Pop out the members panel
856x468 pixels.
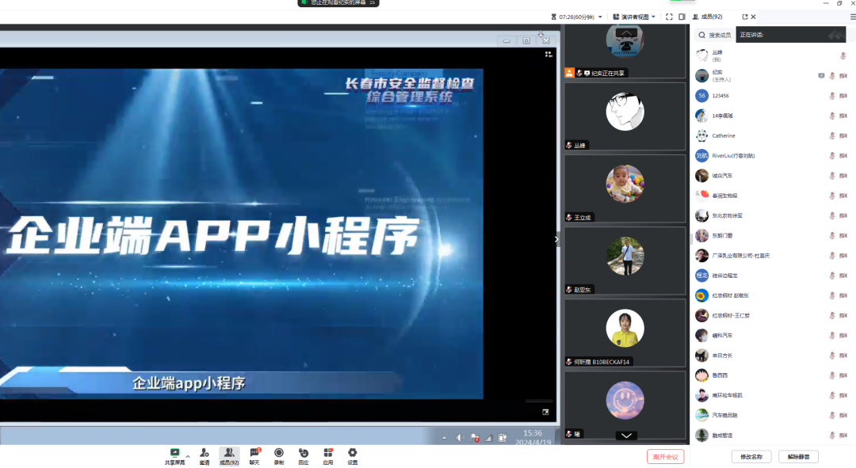[x=744, y=17]
